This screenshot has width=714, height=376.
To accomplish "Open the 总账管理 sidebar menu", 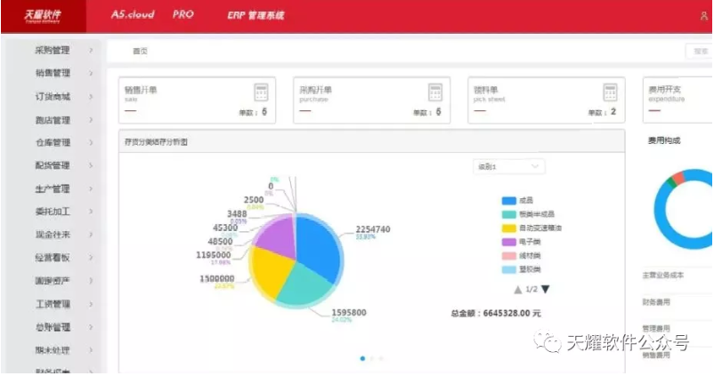I will [53, 327].
